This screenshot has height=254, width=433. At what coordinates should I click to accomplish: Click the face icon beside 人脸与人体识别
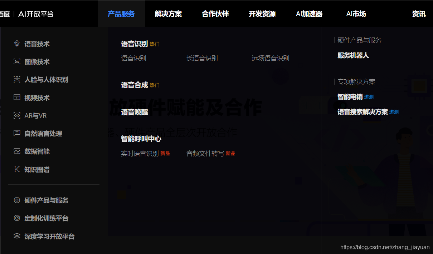point(17,79)
